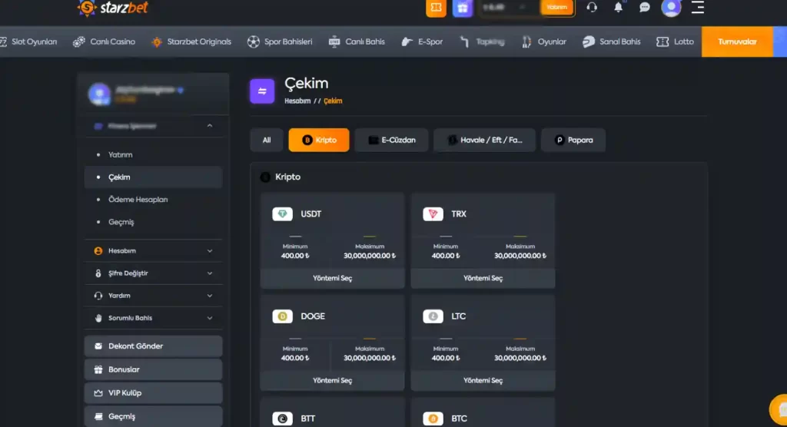Click the Yardım headset icon in sidebar

click(98, 296)
